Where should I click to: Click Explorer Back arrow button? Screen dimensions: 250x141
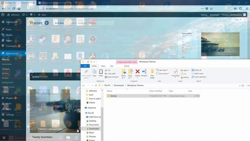click(84, 85)
